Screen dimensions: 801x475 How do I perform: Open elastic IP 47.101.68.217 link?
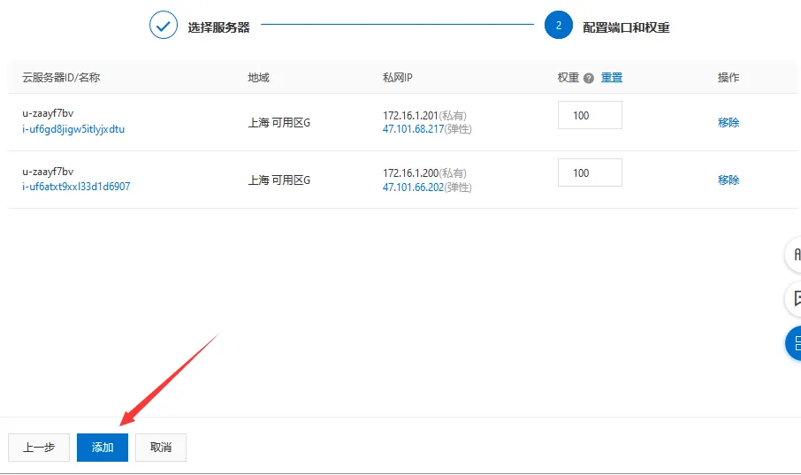[413, 129]
